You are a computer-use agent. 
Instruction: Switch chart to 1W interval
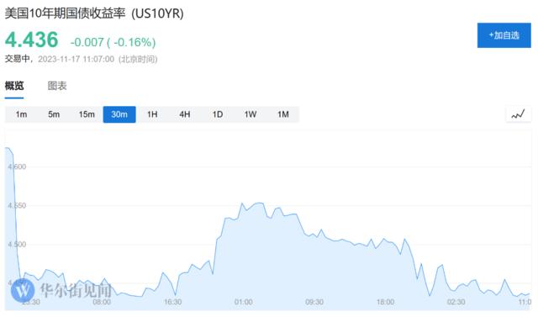pyautogui.click(x=251, y=114)
